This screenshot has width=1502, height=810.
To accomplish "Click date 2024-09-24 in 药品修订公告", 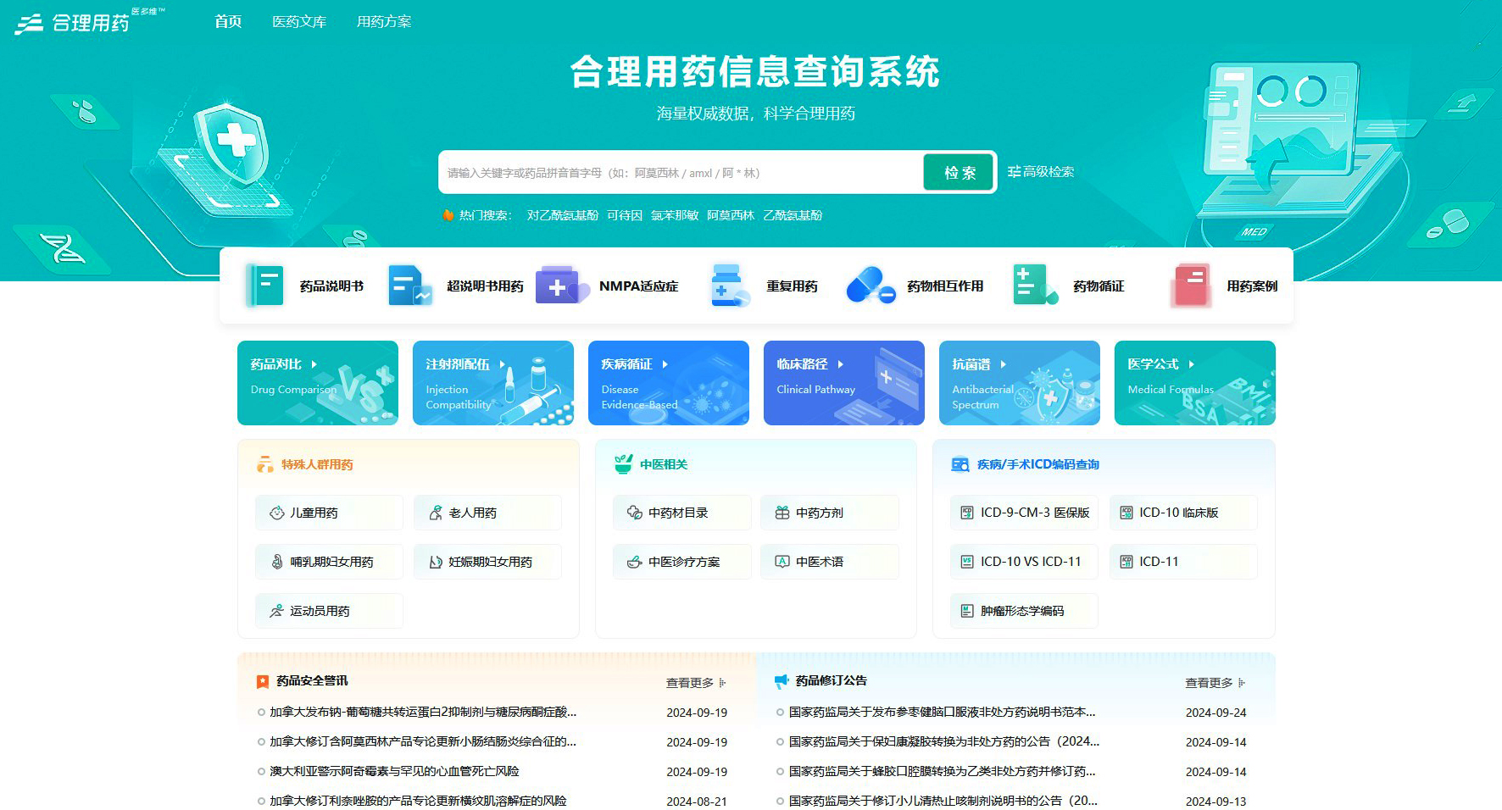I will pyautogui.click(x=1216, y=713).
